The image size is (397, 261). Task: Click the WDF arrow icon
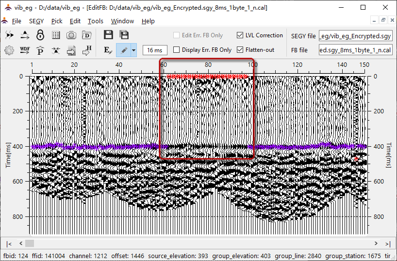click(25, 50)
